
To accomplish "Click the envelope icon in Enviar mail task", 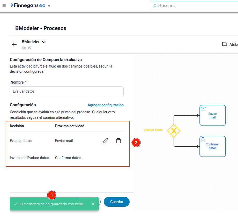I will (203, 109).
